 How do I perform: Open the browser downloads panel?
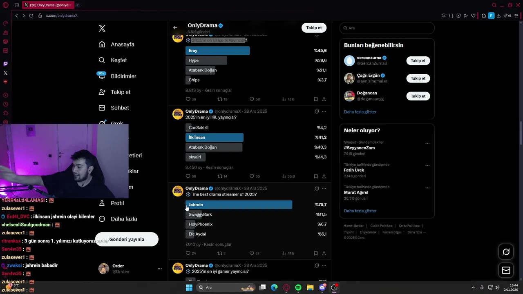click(x=498, y=16)
